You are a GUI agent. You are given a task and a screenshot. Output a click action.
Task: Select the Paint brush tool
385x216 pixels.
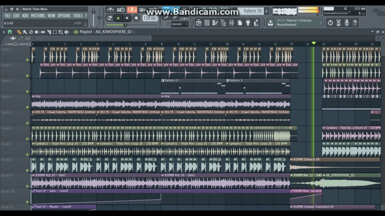[x=25, y=32]
